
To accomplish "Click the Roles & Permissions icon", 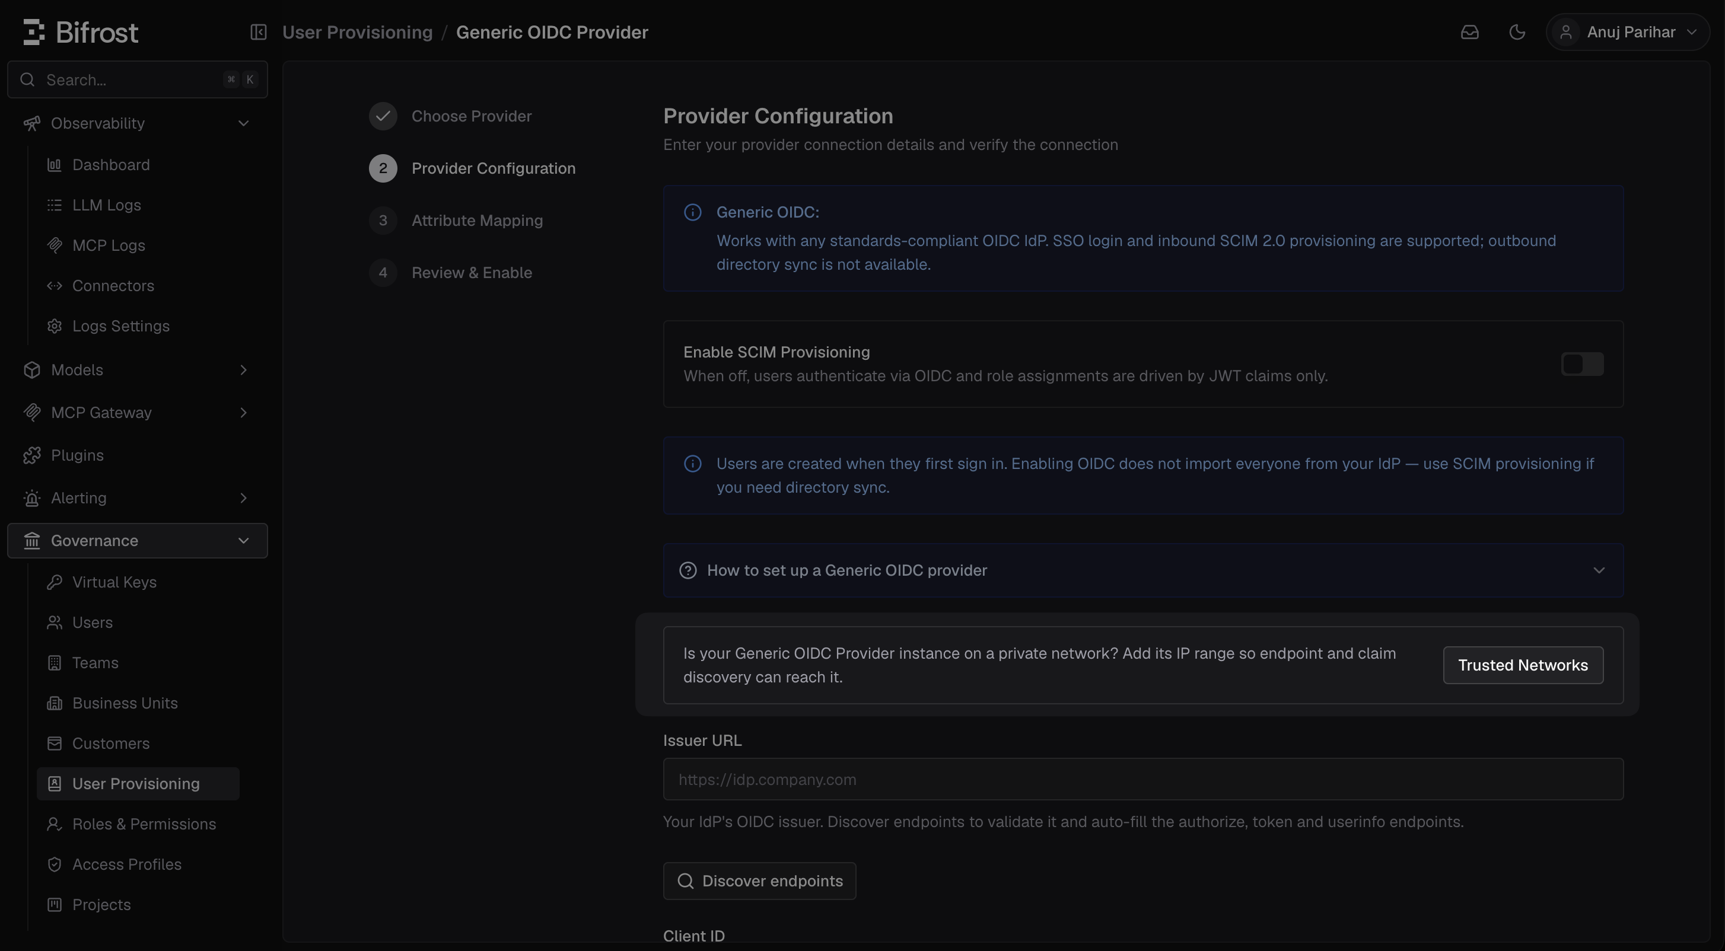I will click(54, 824).
